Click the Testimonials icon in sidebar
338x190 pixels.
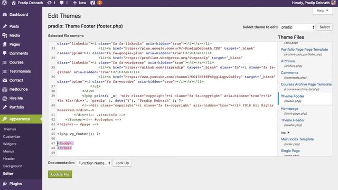coord(5,71)
